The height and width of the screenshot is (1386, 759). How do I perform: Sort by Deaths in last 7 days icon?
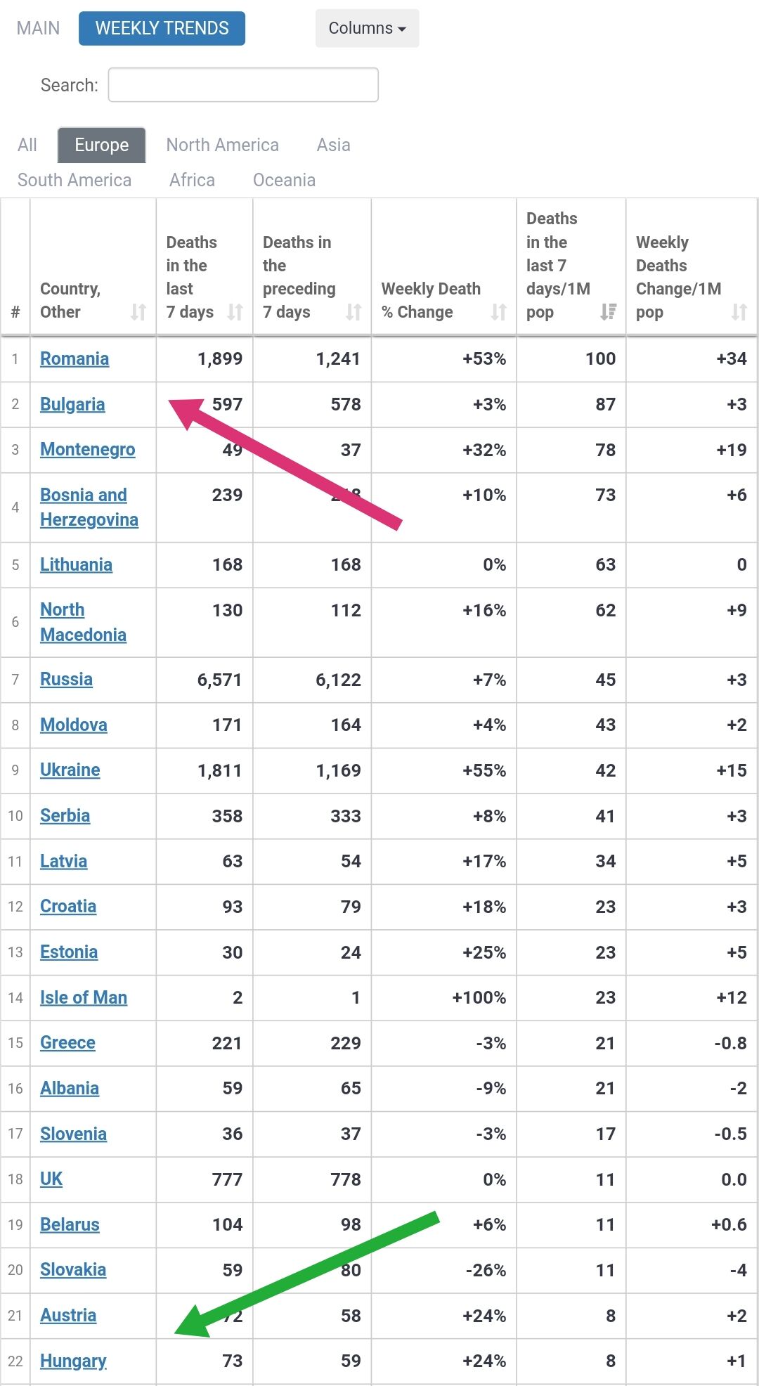[235, 312]
